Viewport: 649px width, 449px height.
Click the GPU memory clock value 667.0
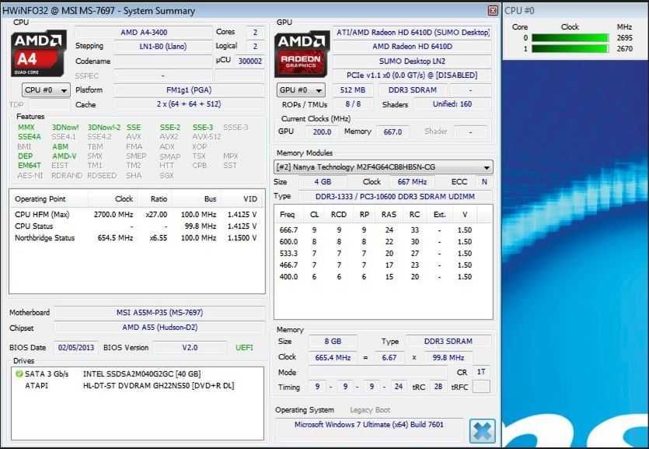tap(393, 132)
